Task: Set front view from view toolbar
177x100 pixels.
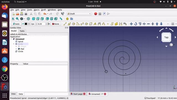Action: click(33, 19)
